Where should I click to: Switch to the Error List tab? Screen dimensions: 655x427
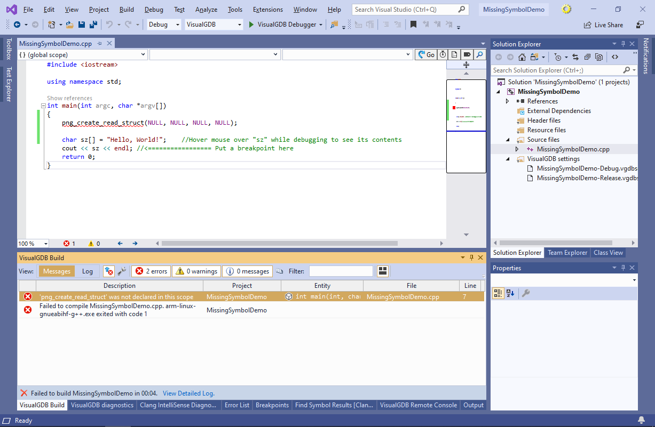tap(237, 405)
